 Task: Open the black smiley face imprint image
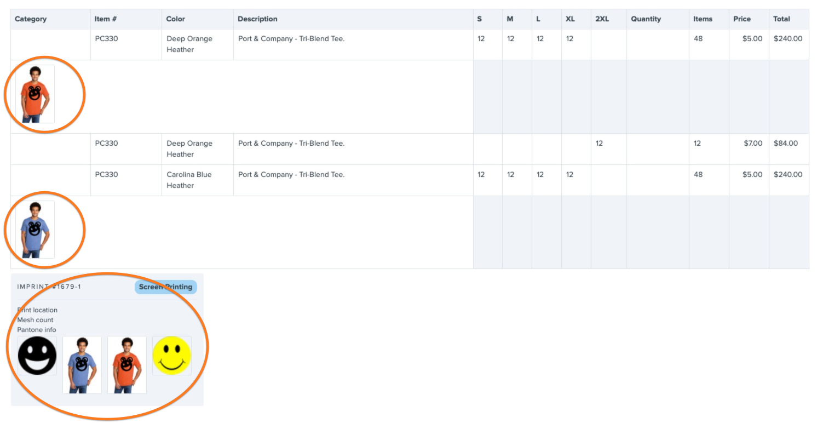pyautogui.click(x=37, y=356)
